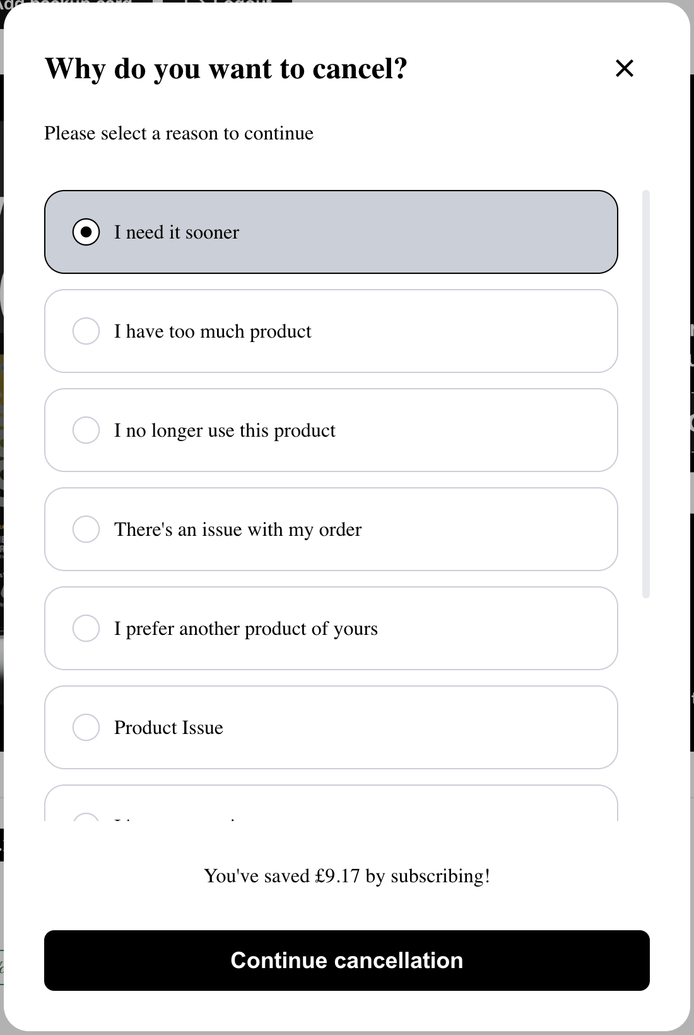Pick 'There's an issue with my order' radio

click(86, 529)
